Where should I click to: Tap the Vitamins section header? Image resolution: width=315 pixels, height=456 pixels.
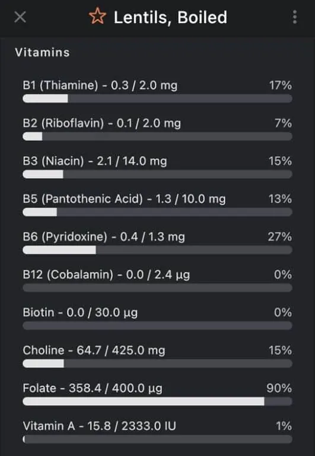[43, 52]
